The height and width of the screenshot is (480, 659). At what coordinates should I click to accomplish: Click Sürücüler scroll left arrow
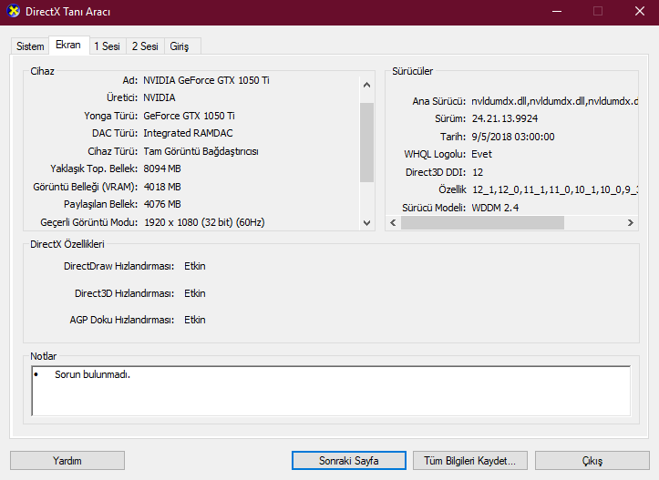(393, 222)
